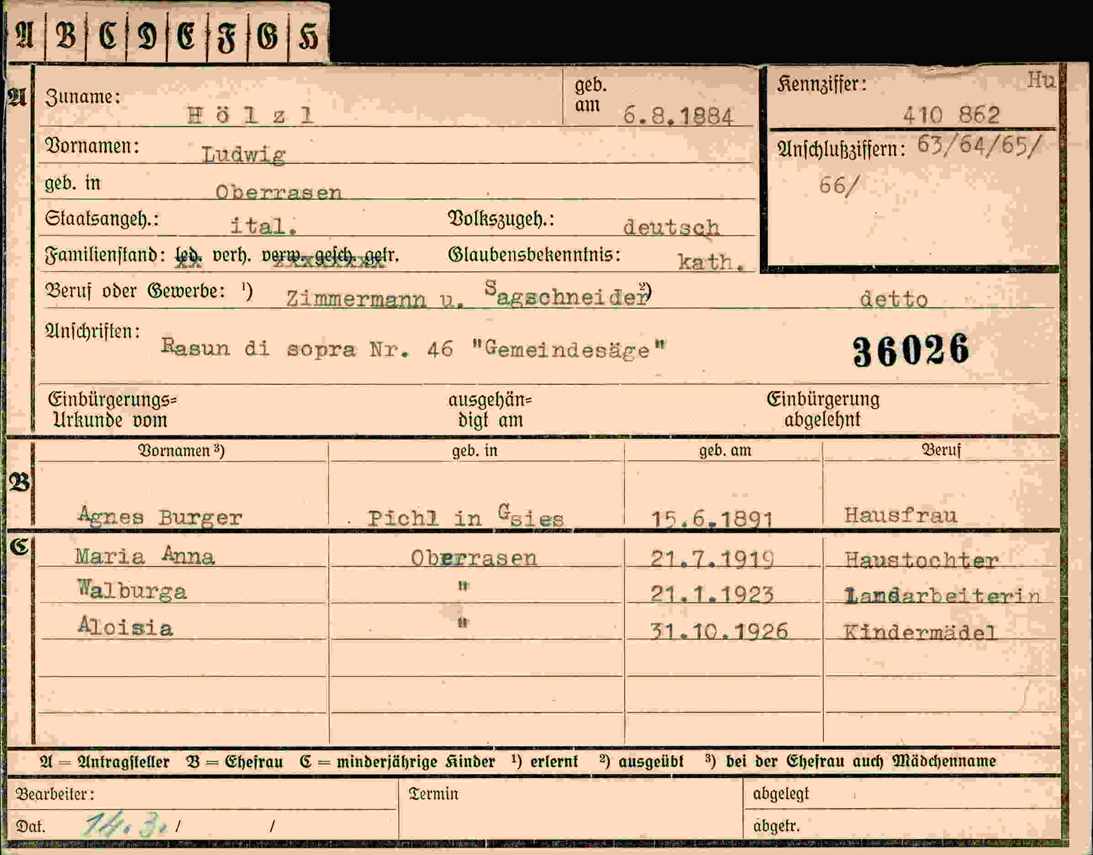Click the section marker 'B' beside wife row
The image size is (1093, 855).
coord(20,483)
